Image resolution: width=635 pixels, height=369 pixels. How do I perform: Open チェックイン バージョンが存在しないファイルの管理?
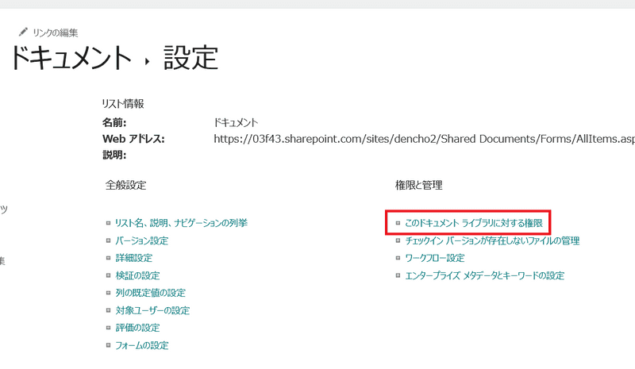[492, 240]
